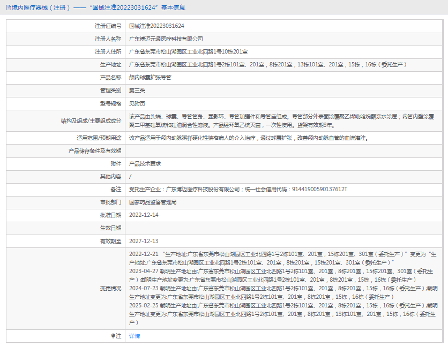The width and height of the screenshot is (448, 347).
Task: Click the change record dated 2025-02-25
Action: coord(283,314)
